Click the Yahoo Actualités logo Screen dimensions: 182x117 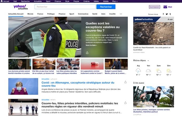(20, 7)
